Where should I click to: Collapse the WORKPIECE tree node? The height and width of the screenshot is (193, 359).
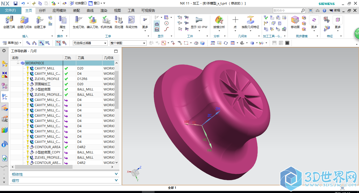coord(18,63)
